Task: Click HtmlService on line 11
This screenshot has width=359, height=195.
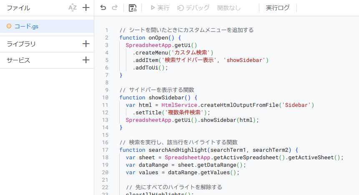Action: [179, 105]
